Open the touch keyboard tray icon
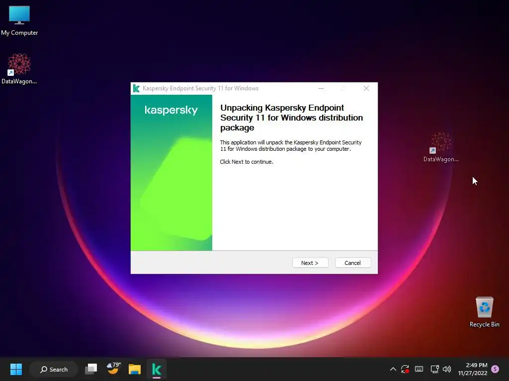The width and height of the screenshot is (509, 381). tap(419, 369)
